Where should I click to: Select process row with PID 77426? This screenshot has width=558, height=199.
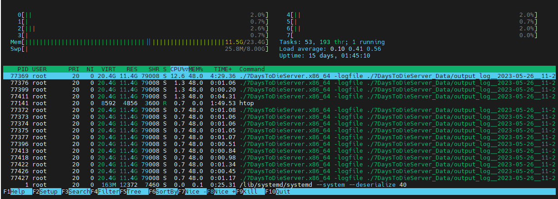pyautogui.click(x=279, y=171)
